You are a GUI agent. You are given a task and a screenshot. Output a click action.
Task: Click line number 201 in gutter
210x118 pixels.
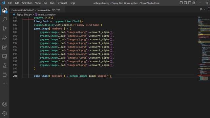(x=15, y=76)
